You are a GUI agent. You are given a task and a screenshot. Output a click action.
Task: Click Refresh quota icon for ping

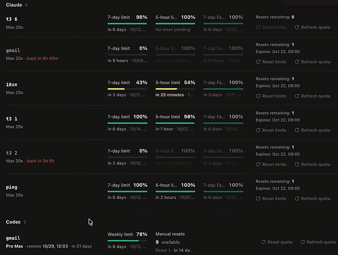point(297,199)
